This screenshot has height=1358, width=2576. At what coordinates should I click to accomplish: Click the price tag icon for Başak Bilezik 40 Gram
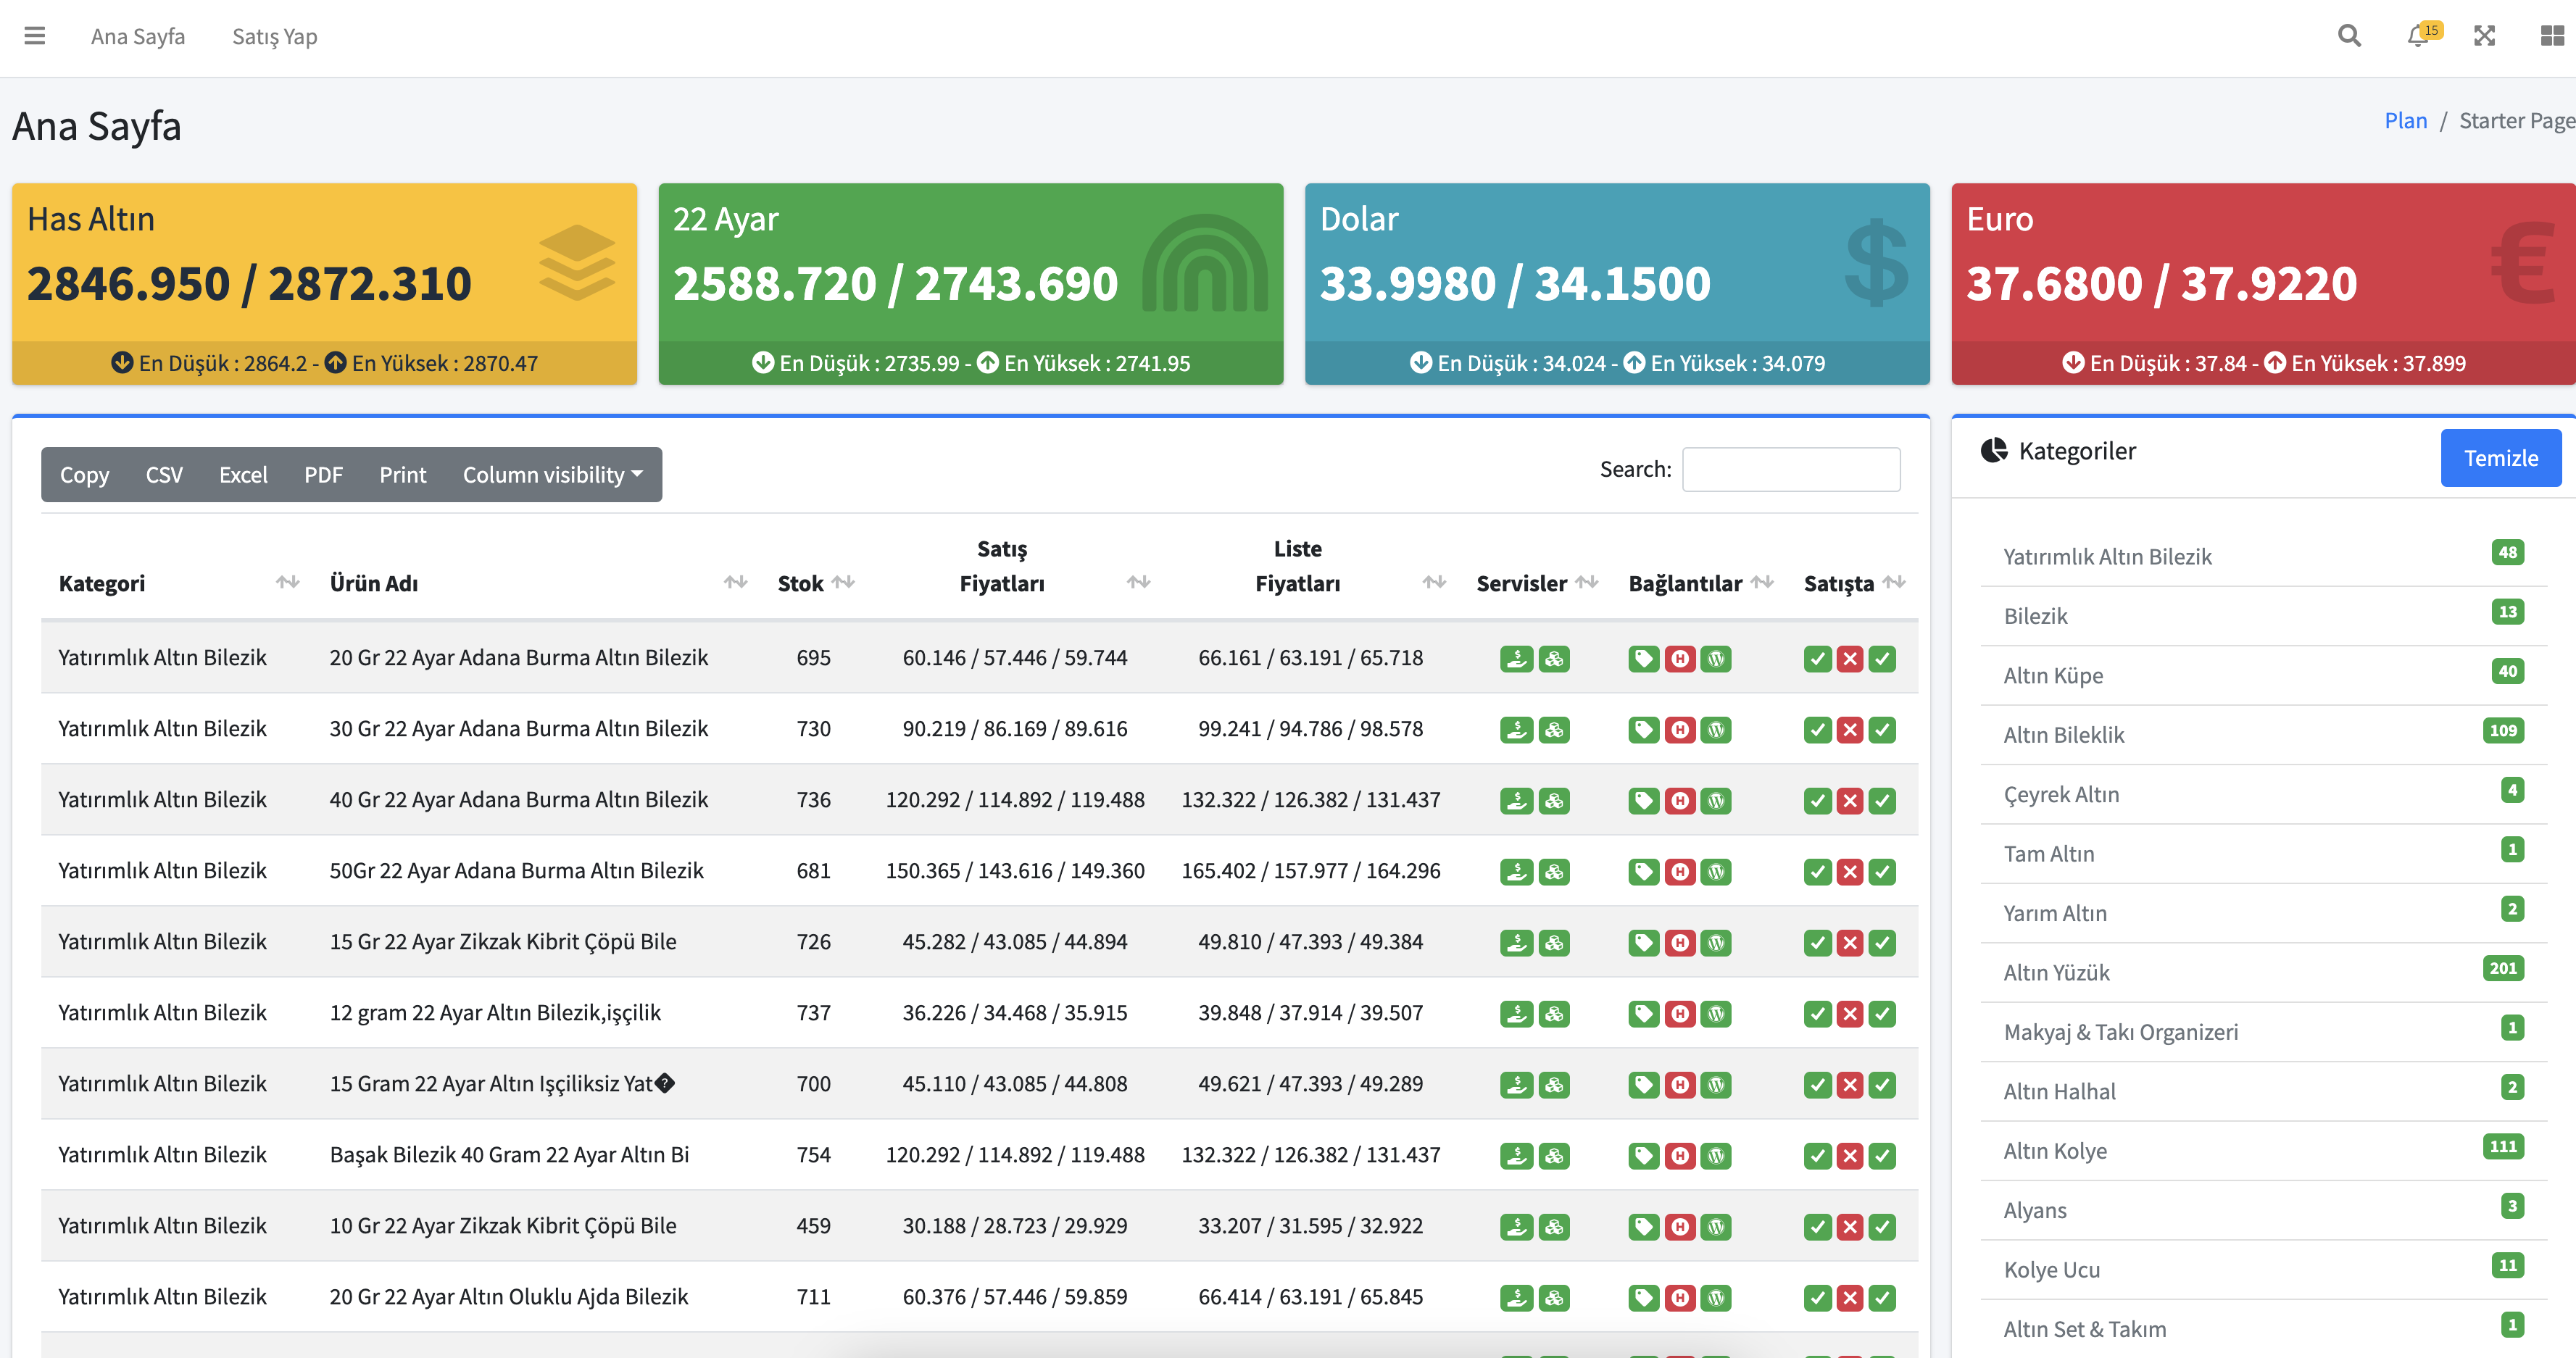[x=1643, y=1156]
